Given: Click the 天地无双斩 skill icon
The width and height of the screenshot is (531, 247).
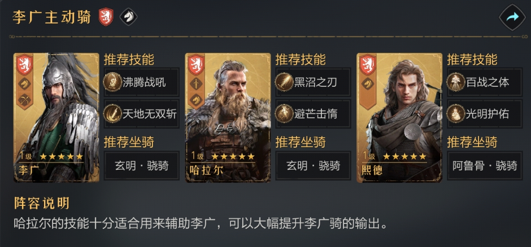Looking at the screenshot, I should pyautogui.click(x=112, y=113).
